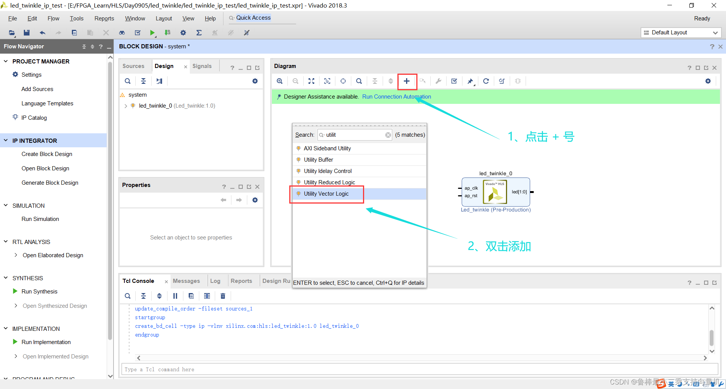Click the Auto-fit selection diagram icon
Screen dimensions: 726x389
pos(327,81)
